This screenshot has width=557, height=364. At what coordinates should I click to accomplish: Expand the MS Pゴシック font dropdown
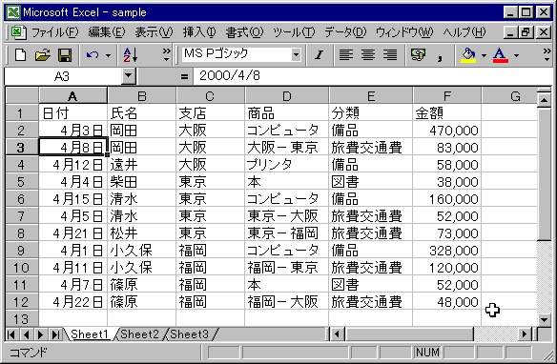[x=296, y=55]
